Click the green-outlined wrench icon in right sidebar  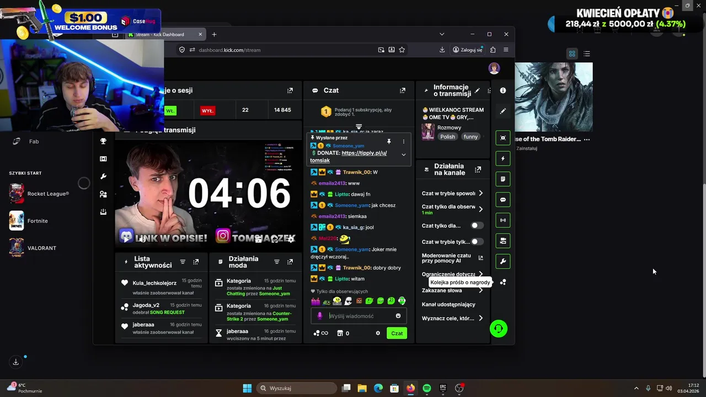pyautogui.click(x=503, y=261)
